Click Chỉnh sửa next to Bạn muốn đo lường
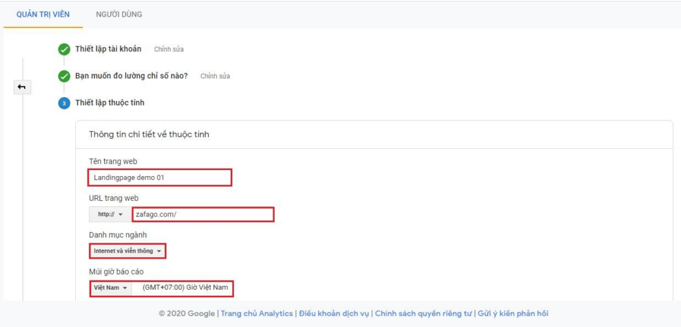681x327 pixels. pos(215,76)
